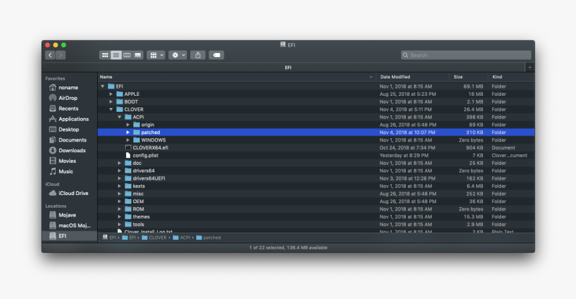The height and width of the screenshot is (299, 576).
Task: Open Desktop in the sidebar
Action: (x=70, y=129)
